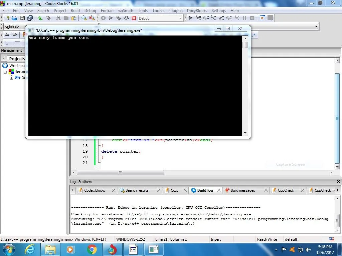Open the DoxyBlocks menu

[x=197, y=10]
